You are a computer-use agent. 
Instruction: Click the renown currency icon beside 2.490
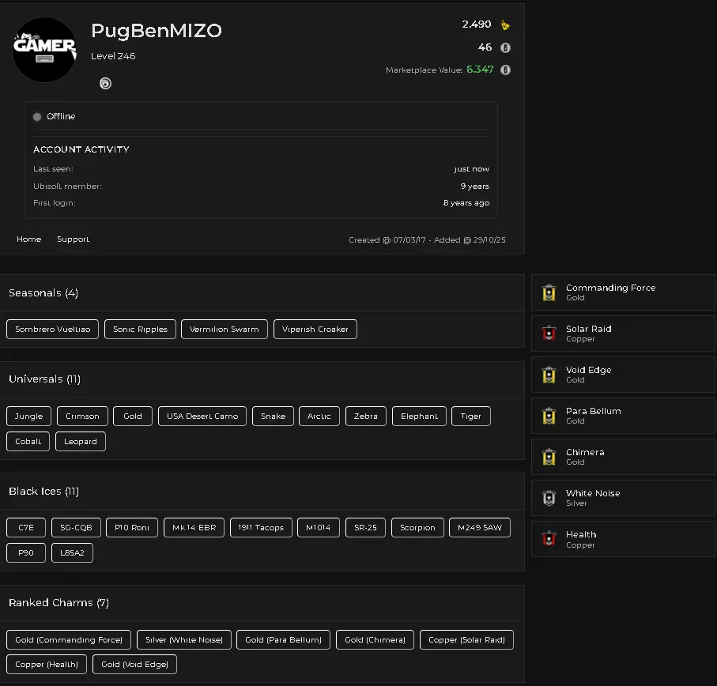[505, 25]
